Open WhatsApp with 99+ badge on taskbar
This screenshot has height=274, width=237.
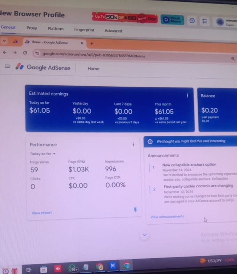click(73, 268)
